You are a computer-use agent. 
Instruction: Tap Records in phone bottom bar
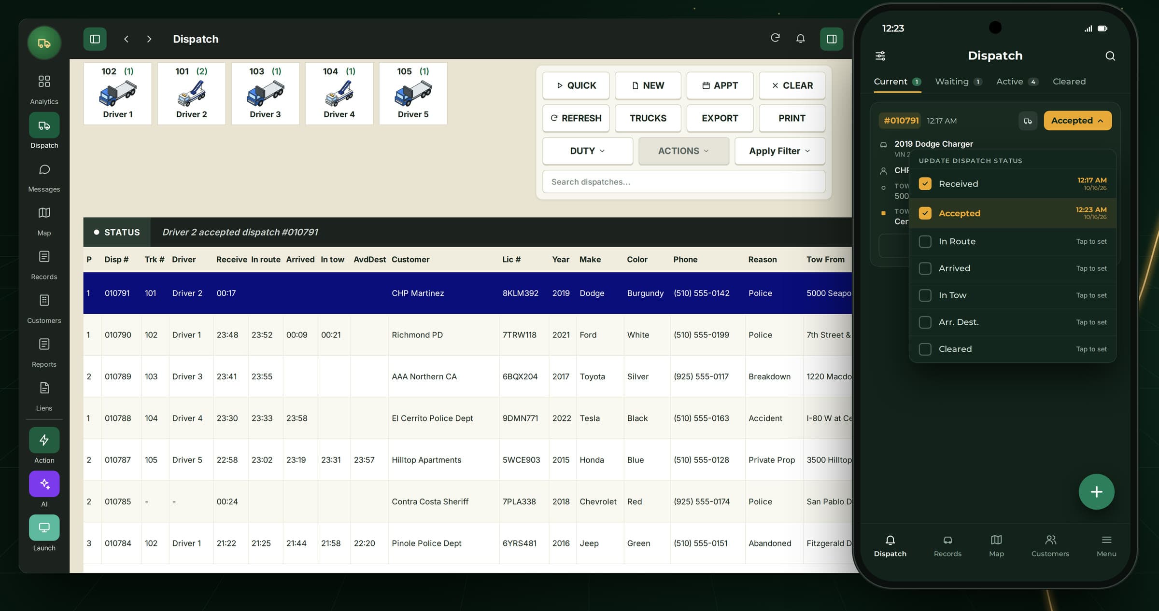[947, 546]
